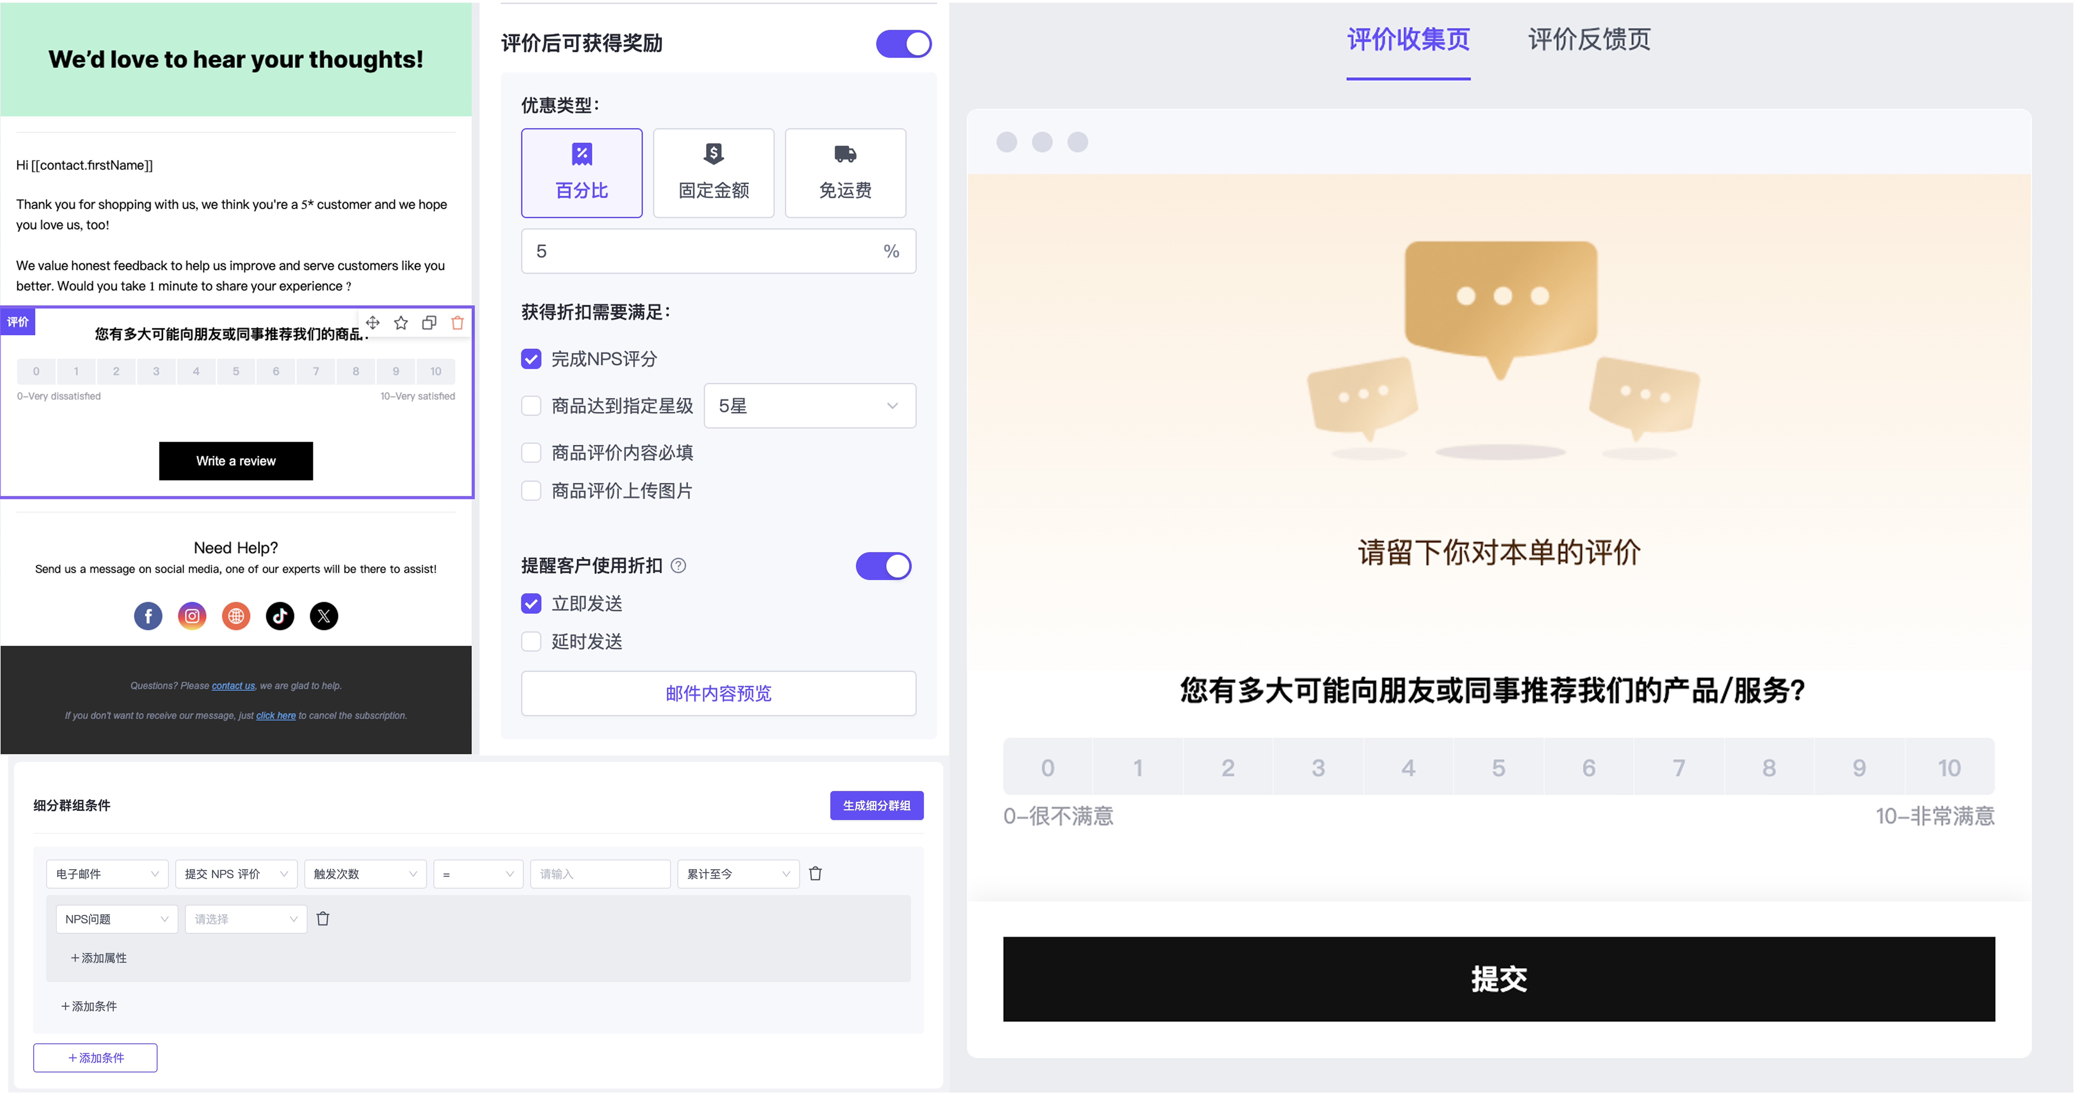Viewport: 2076px width, 1096px height.
Task: Check the 商品评价内容必填 checkbox
Action: [x=531, y=453]
